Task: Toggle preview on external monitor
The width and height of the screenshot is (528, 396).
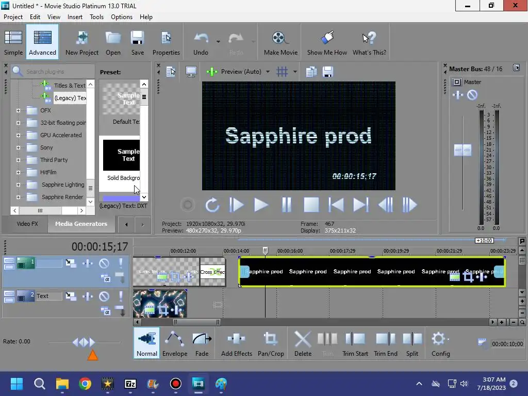Action: [x=191, y=71]
